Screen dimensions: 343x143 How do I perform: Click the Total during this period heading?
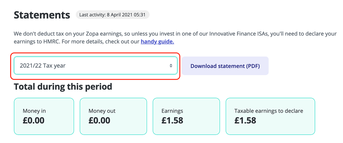63,87
